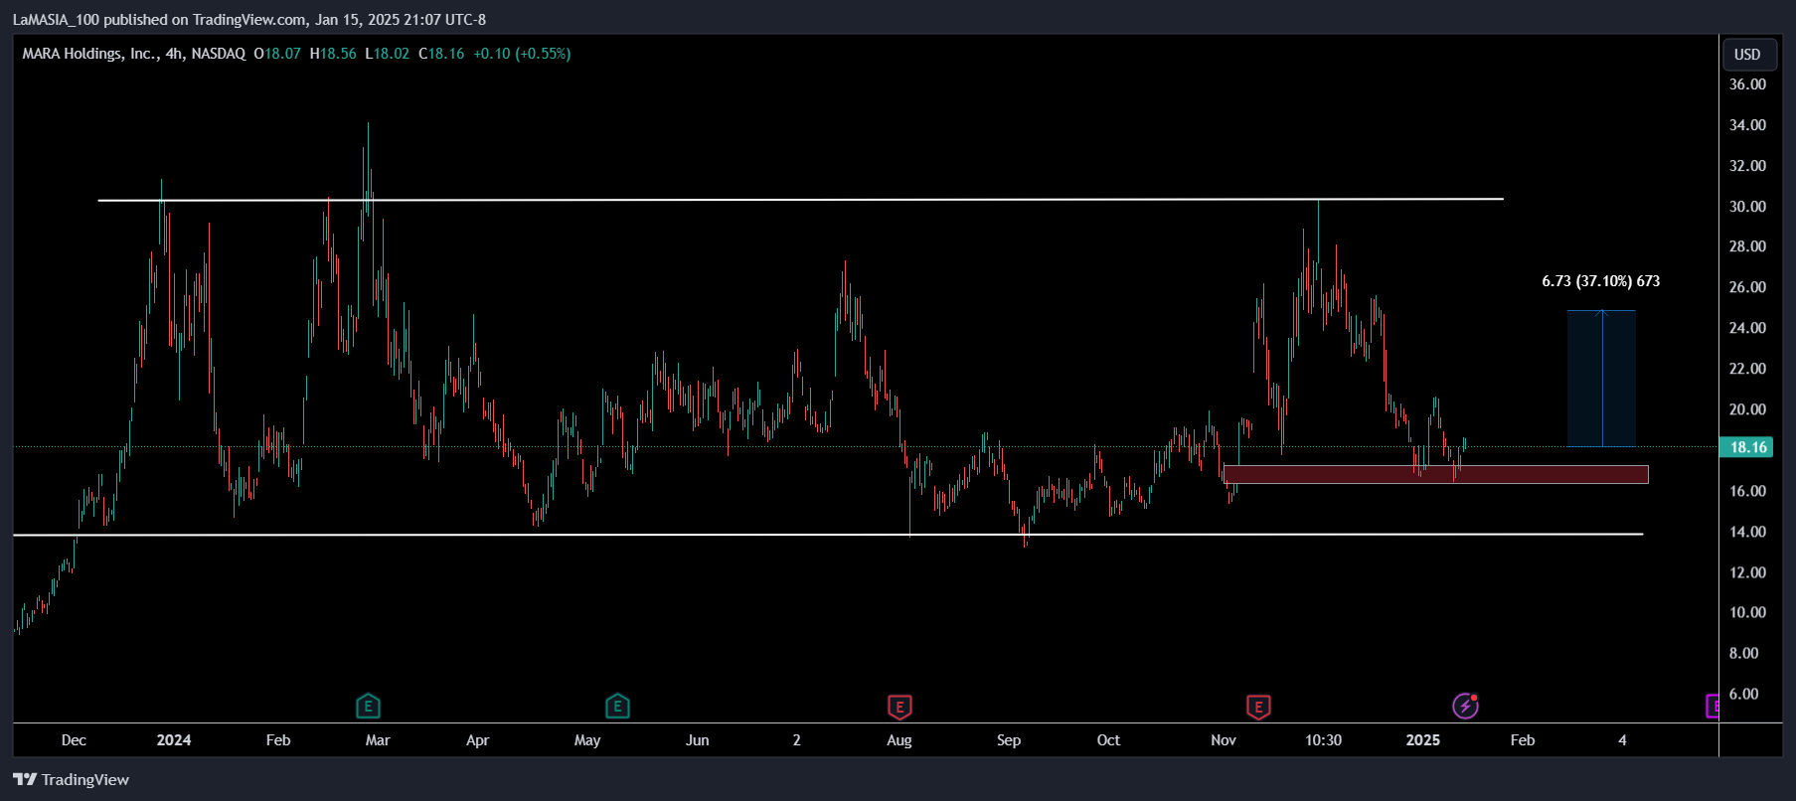This screenshot has height=801, width=1796.
Task: Click the 26.00 price axis label
Action: click(1747, 287)
